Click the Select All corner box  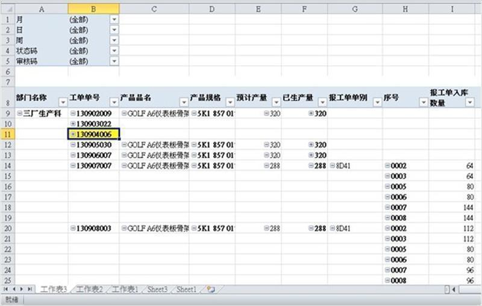point(8,9)
